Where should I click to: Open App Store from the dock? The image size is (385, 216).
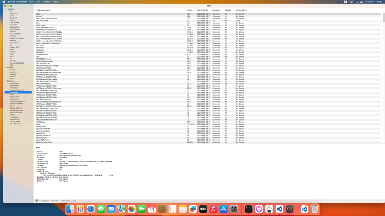click(223, 209)
